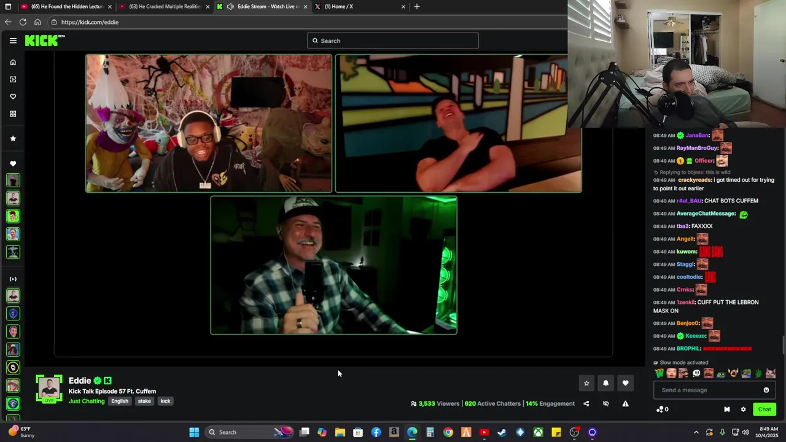786x442 pixels.
Task: Select the English tag
Action: pos(120,401)
